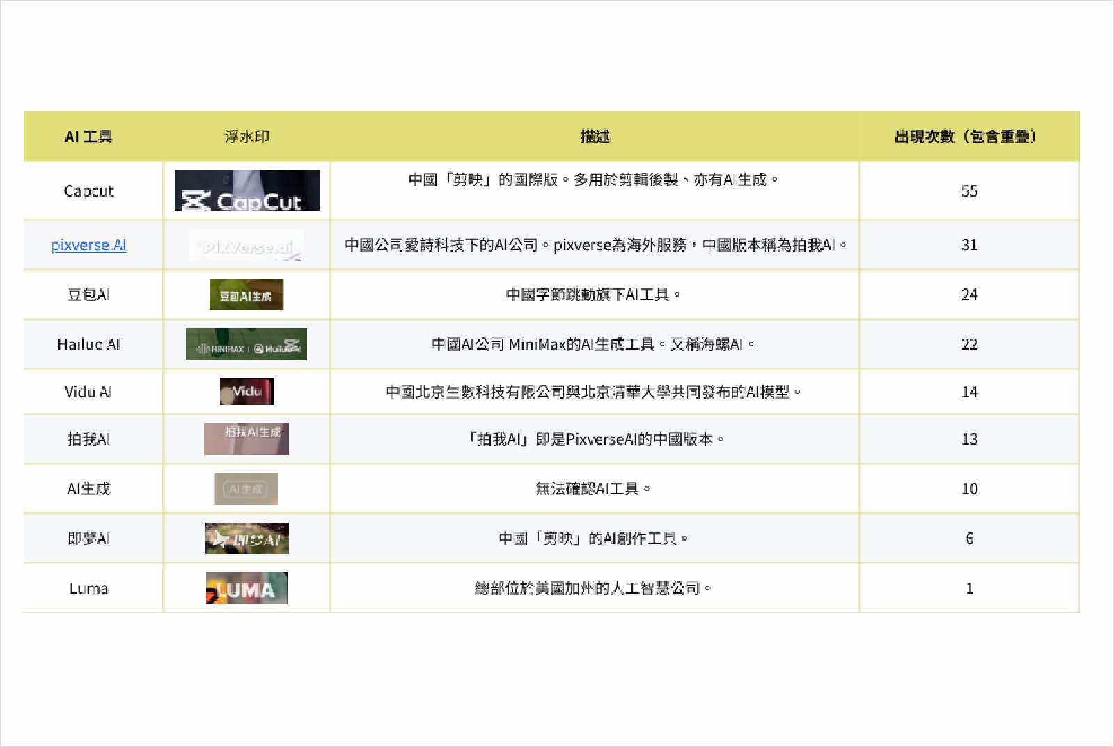Select the count value 31

(x=969, y=245)
